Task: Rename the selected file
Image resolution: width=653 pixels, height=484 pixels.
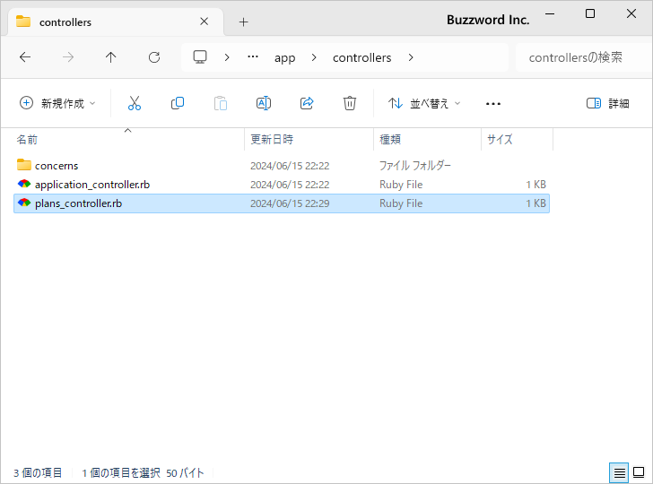Action: click(x=264, y=103)
